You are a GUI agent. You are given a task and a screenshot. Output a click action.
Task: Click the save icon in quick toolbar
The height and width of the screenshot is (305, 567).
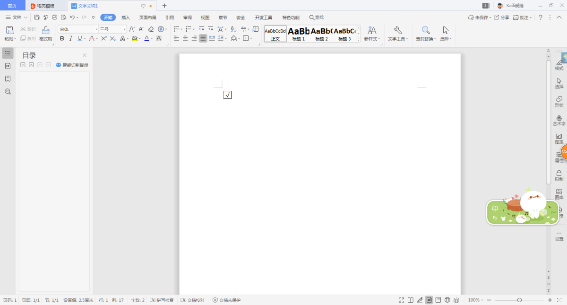tap(37, 17)
